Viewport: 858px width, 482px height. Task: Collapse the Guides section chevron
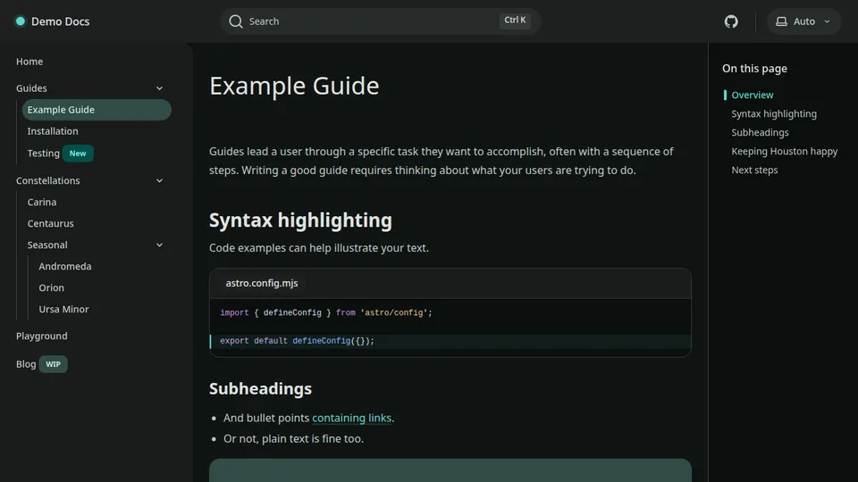(x=159, y=88)
